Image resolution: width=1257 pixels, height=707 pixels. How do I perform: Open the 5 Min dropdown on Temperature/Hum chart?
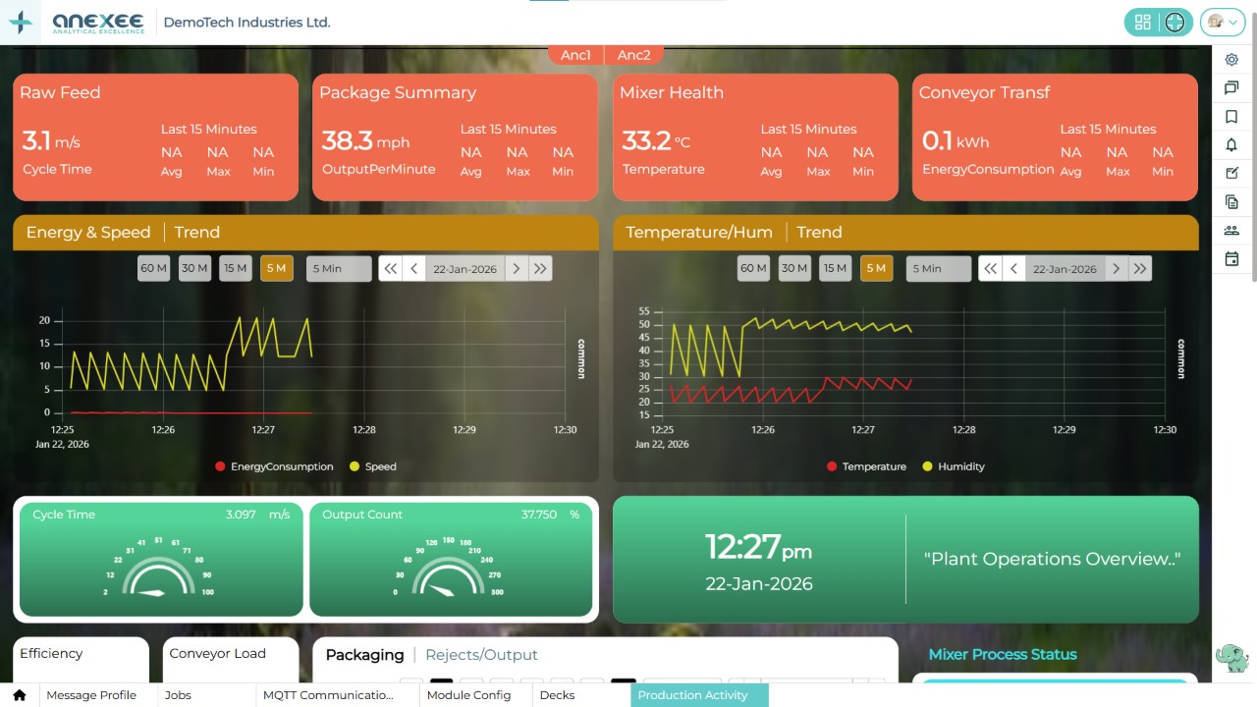[x=936, y=267]
